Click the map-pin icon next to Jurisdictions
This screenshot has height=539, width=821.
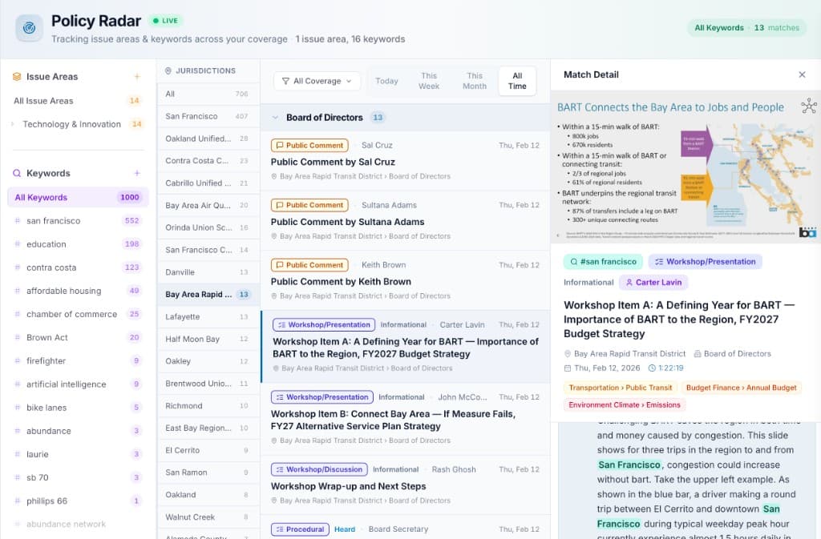click(168, 72)
